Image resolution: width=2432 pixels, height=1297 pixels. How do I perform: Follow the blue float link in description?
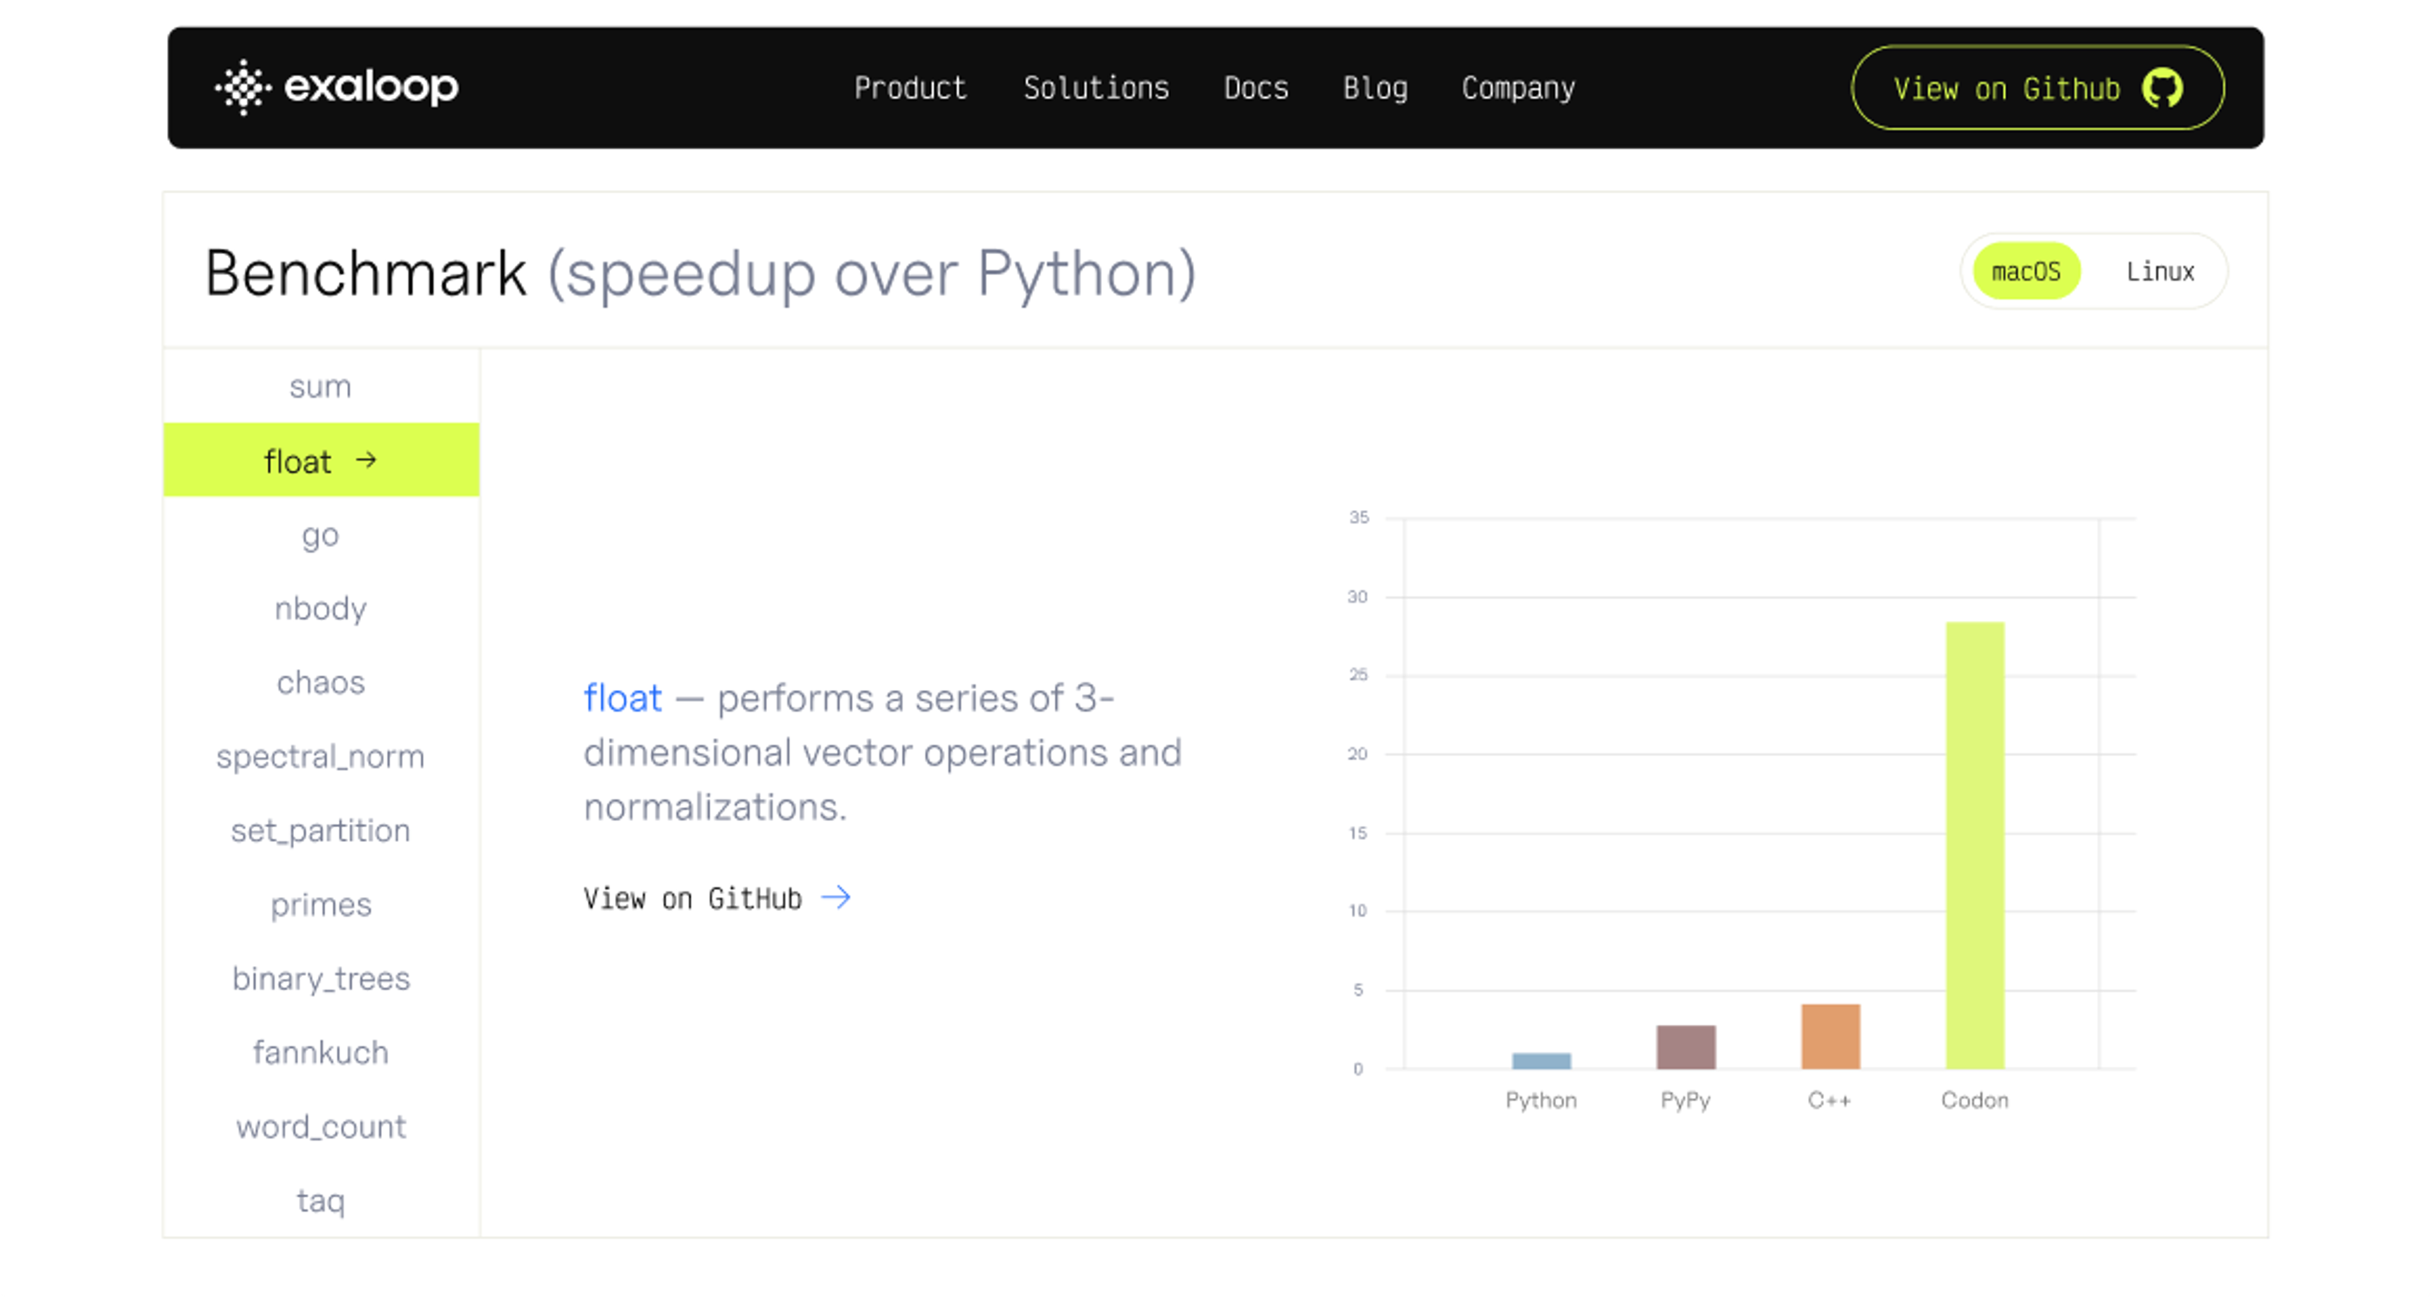(623, 698)
